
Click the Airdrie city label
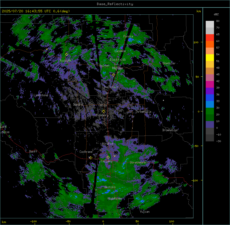[108, 143]
